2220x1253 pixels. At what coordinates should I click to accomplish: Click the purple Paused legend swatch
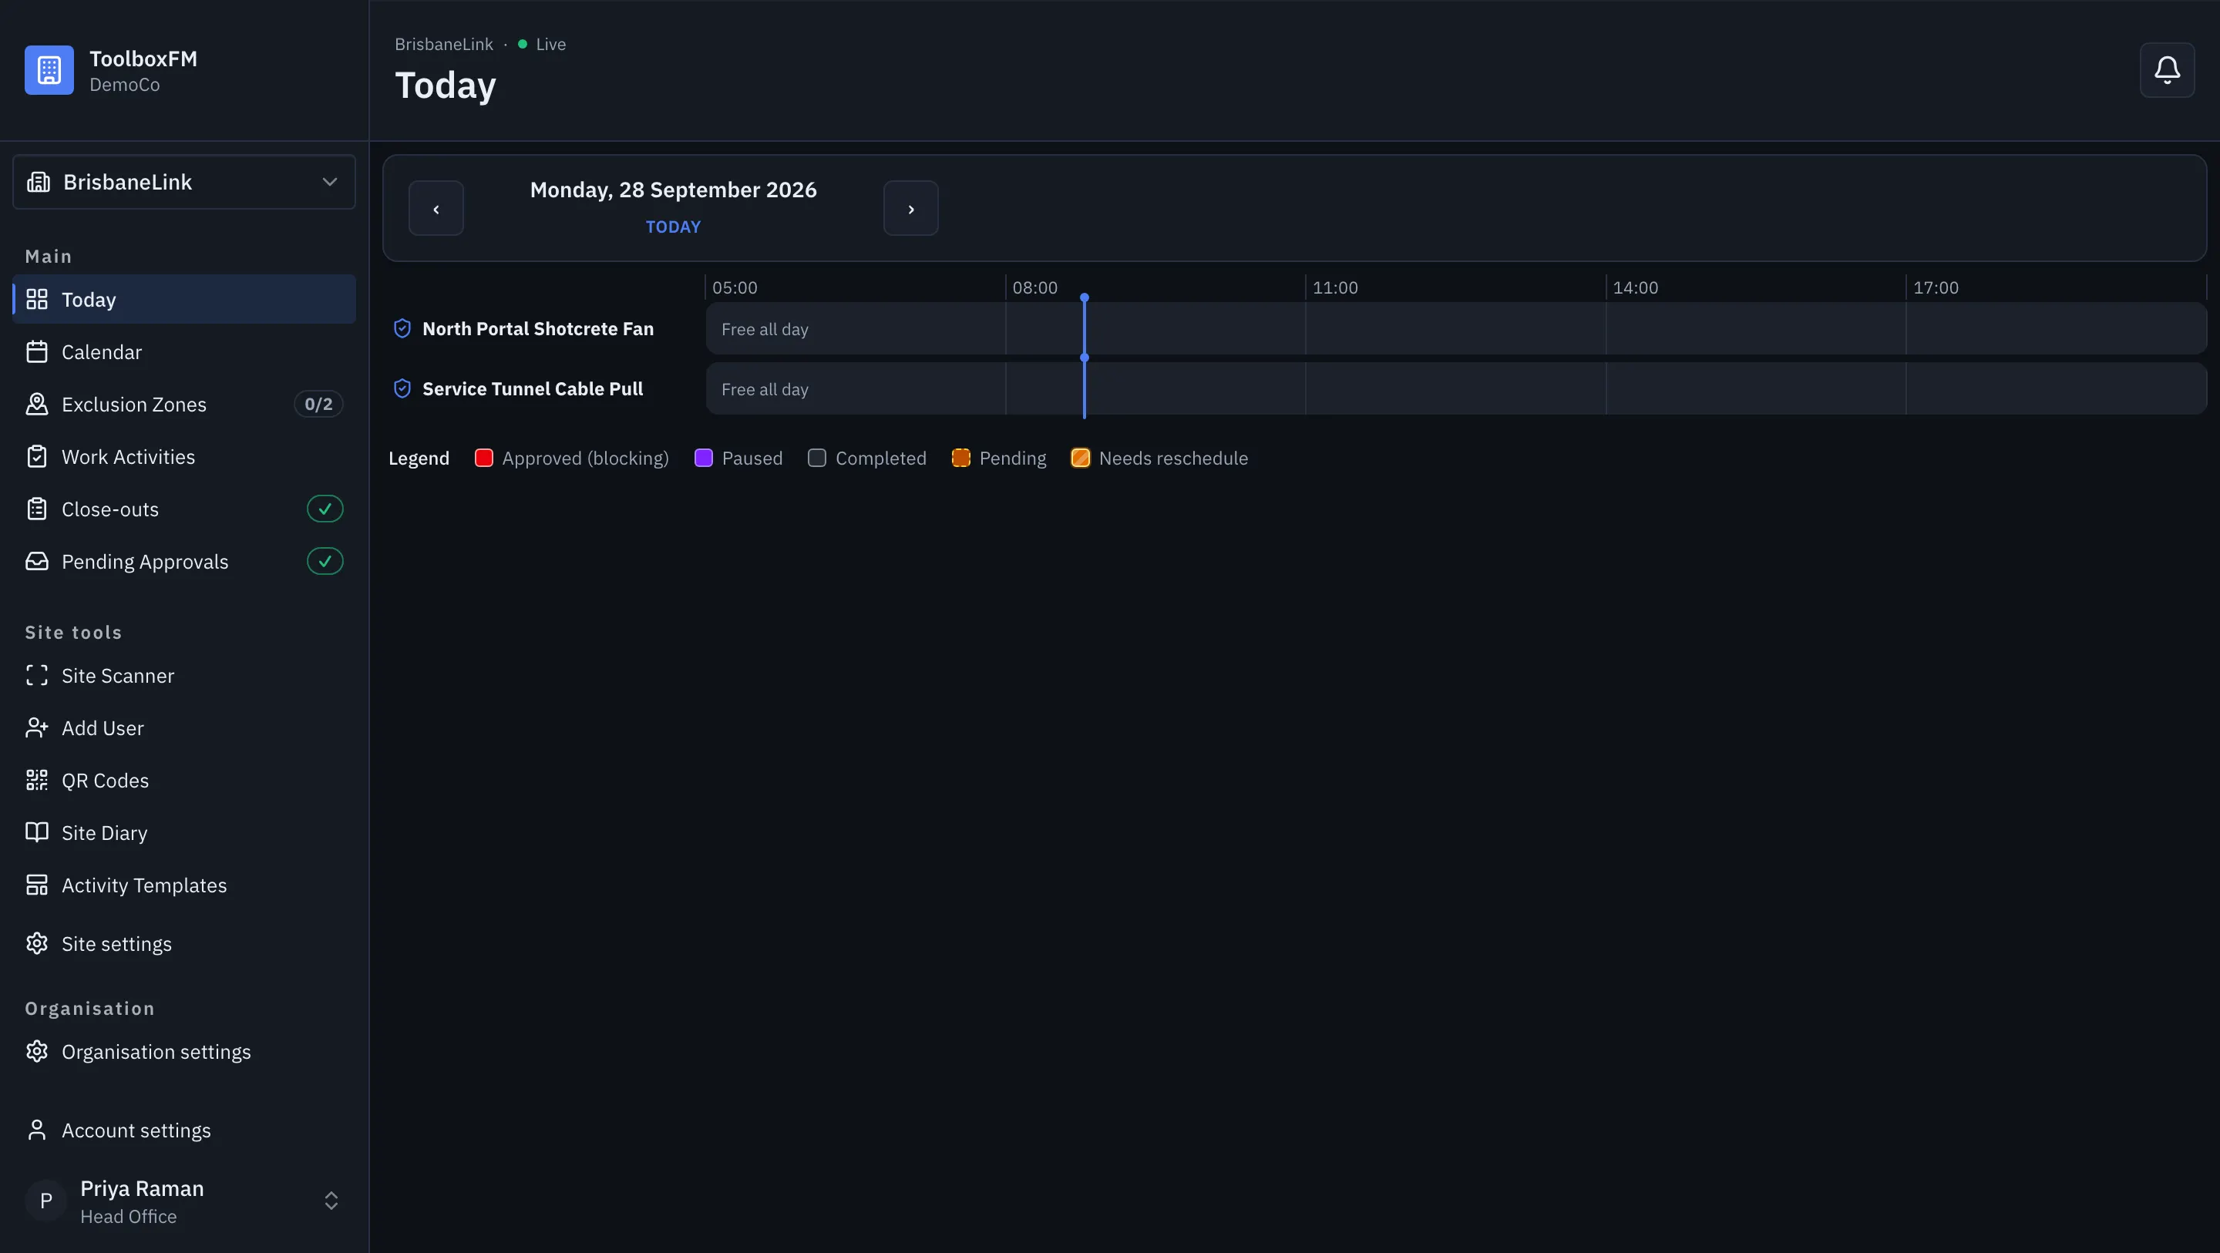(x=704, y=458)
